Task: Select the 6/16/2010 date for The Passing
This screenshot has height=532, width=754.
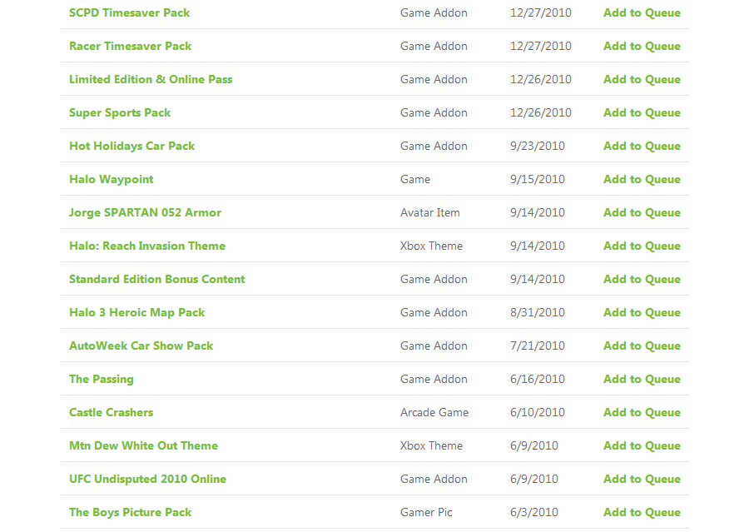Action: pos(538,379)
